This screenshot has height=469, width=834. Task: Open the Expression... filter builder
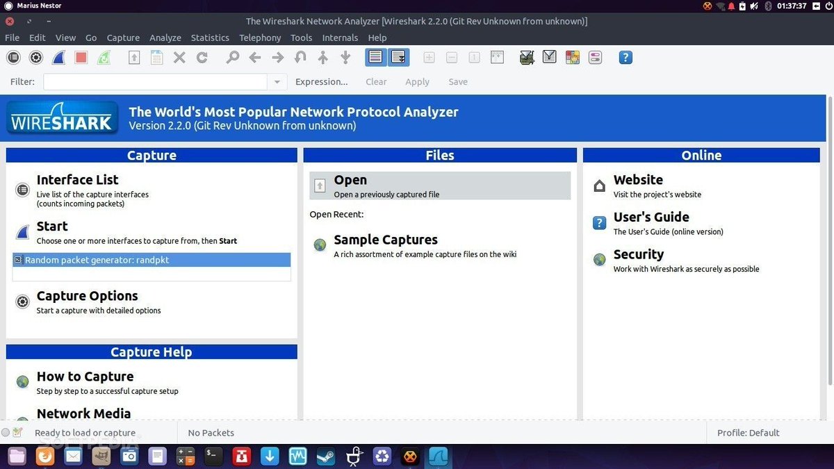pos(321,82)
